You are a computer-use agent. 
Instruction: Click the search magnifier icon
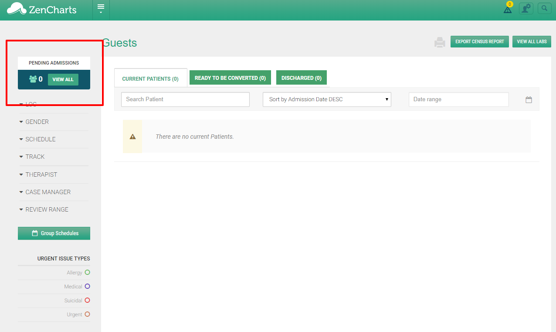click(x=545, y=8)
